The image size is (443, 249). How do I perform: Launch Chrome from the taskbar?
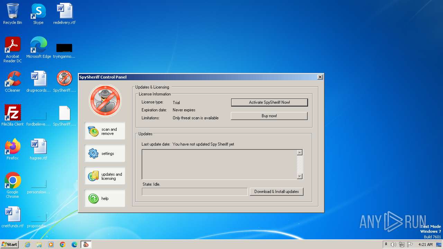63,245
